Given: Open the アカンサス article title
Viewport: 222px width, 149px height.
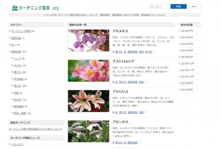Looking at the screenshot, I should 120,122.
